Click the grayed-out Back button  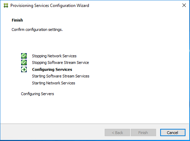117,133
